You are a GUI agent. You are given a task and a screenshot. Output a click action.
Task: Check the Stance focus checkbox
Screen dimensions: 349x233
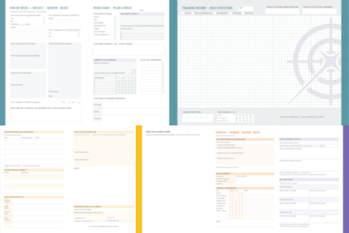pyautogui.click(x=115, y=17)
